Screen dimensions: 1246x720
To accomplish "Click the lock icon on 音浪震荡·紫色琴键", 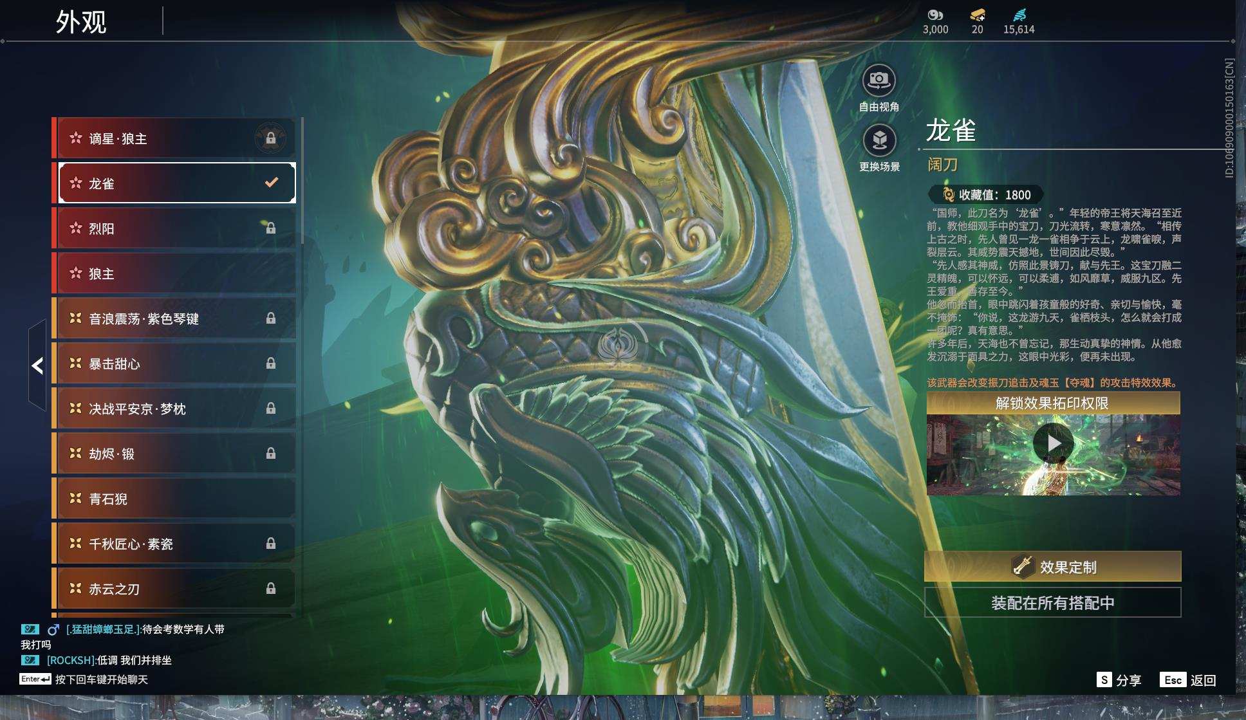I will 271,318.
